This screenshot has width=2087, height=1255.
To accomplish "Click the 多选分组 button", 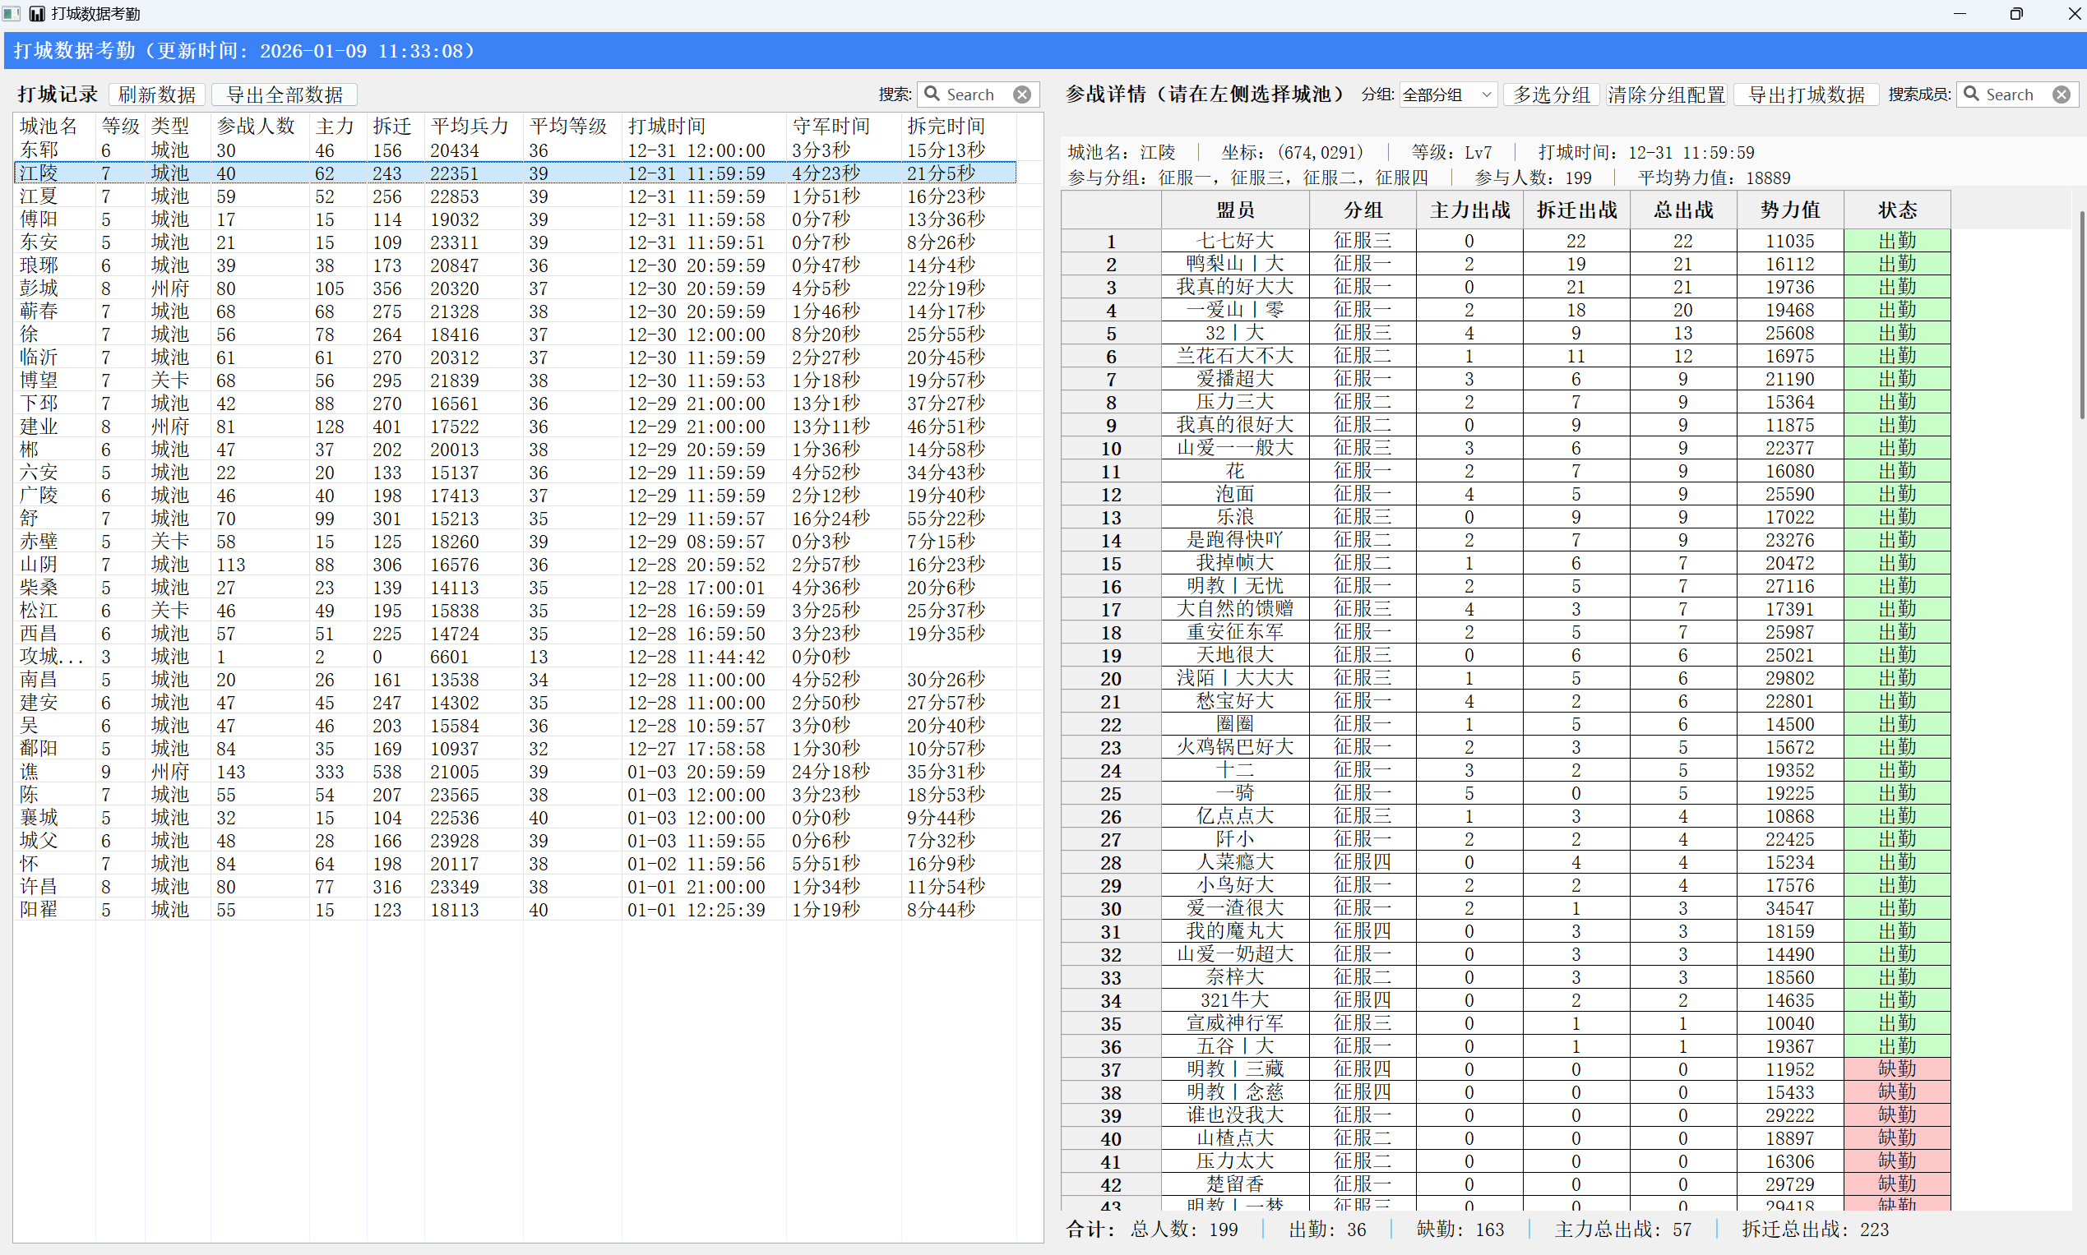I will point(1552,95).
